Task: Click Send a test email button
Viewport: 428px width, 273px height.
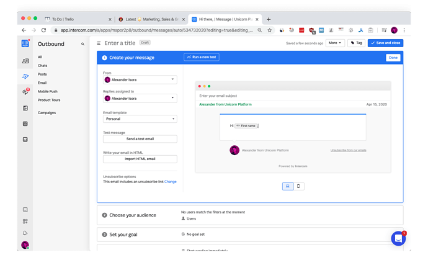Action: [x=140, y=139]
